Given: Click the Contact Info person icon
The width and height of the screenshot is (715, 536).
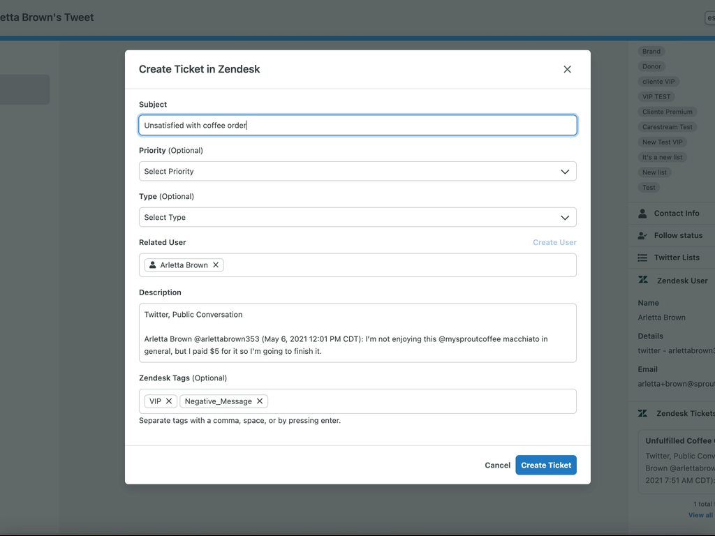Looking at the screenshot, I should click(x=641, y=213).
